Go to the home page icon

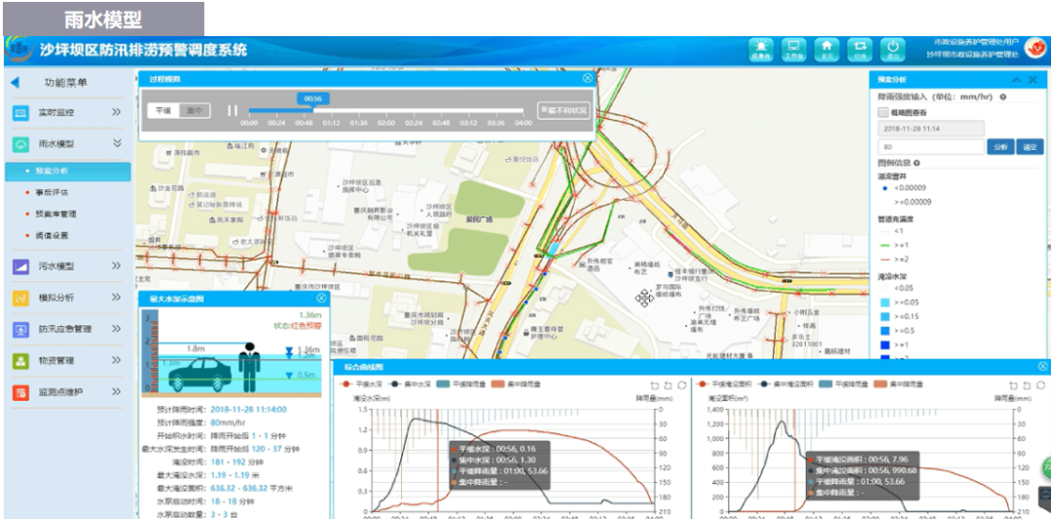[x=826, y=49]
